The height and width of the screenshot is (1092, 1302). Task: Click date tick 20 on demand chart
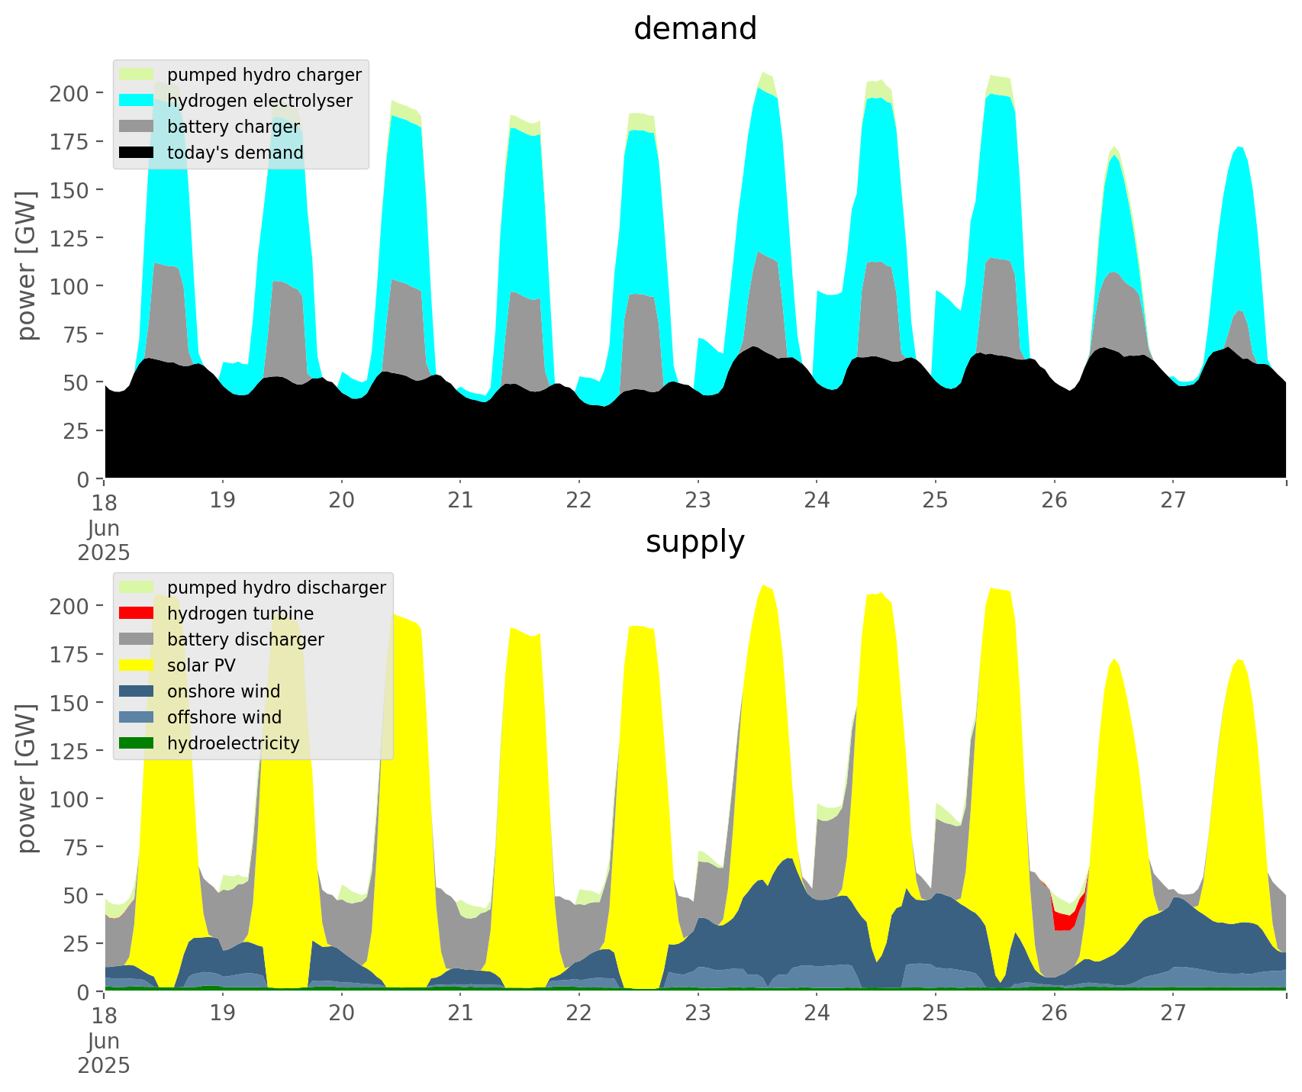(341, 501)
